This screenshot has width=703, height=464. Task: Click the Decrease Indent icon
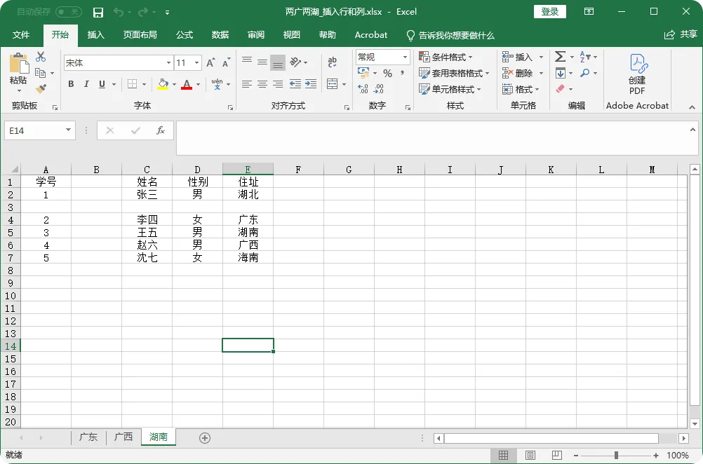pos(295,83)
